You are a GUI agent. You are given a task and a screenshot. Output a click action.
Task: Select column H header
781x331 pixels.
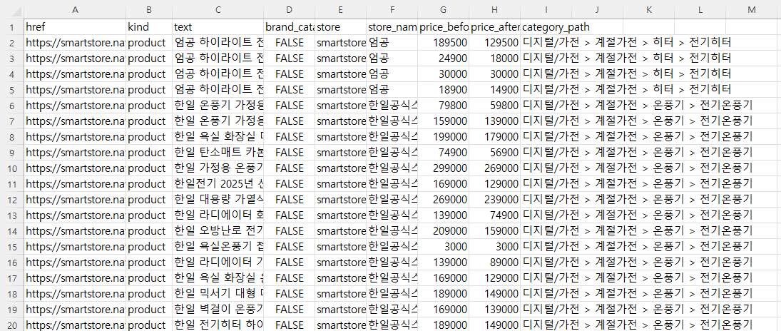494,9
